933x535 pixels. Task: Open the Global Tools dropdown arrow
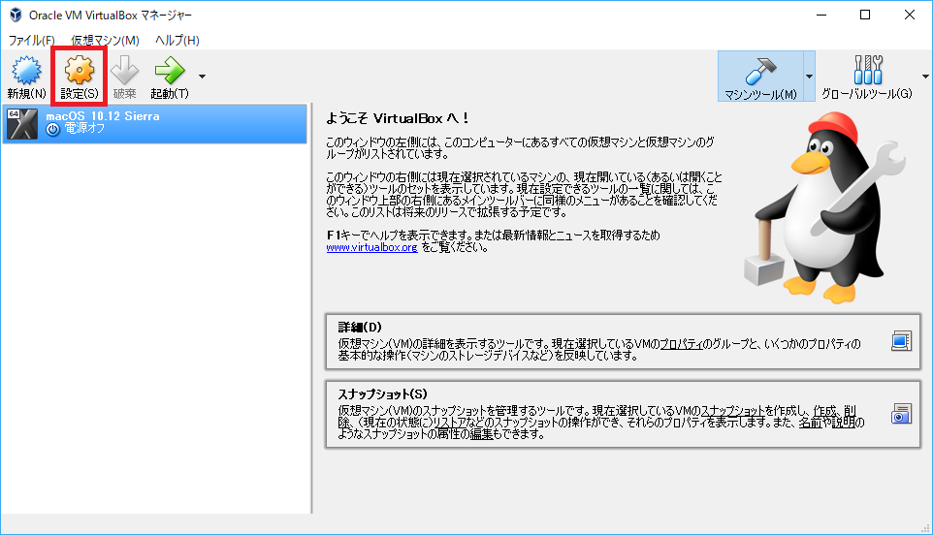point(925,77)
